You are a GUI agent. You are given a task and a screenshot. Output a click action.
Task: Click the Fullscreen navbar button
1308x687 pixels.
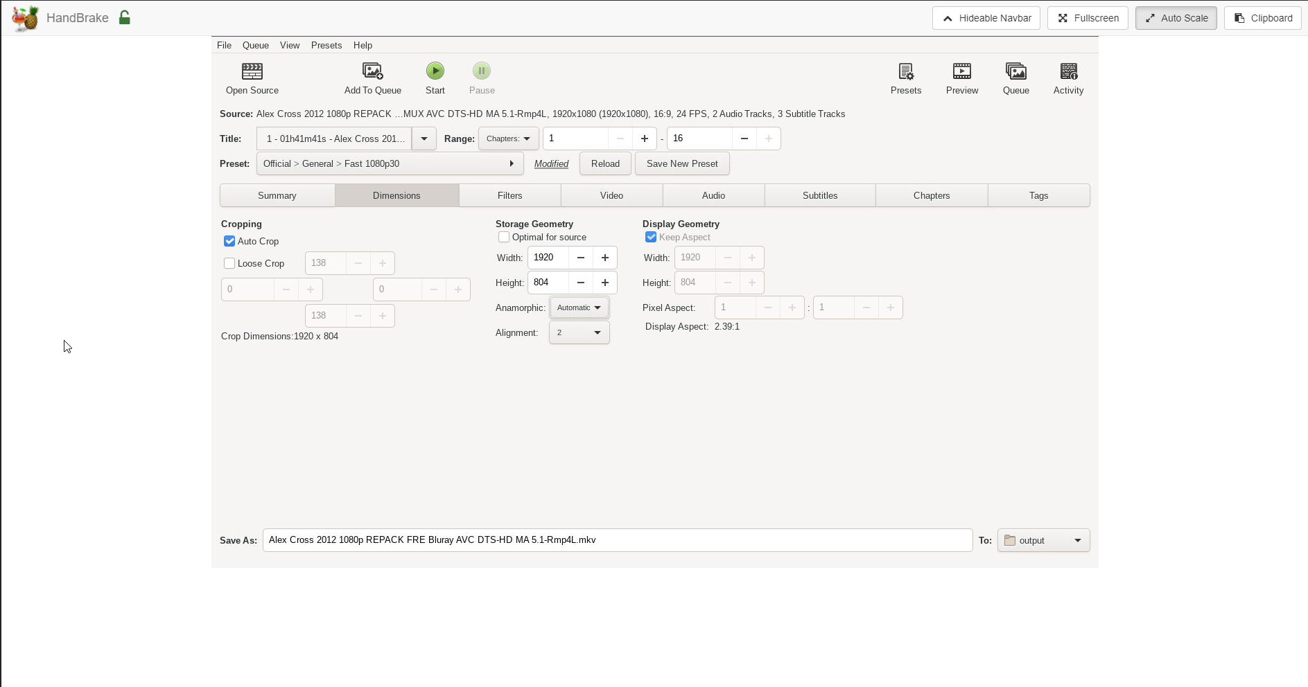1087,18
